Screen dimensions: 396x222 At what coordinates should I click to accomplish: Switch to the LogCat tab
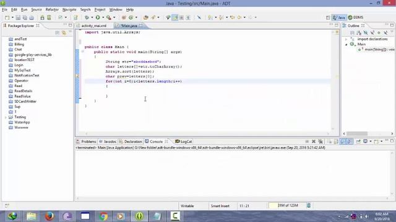click(x=184, y=142)
